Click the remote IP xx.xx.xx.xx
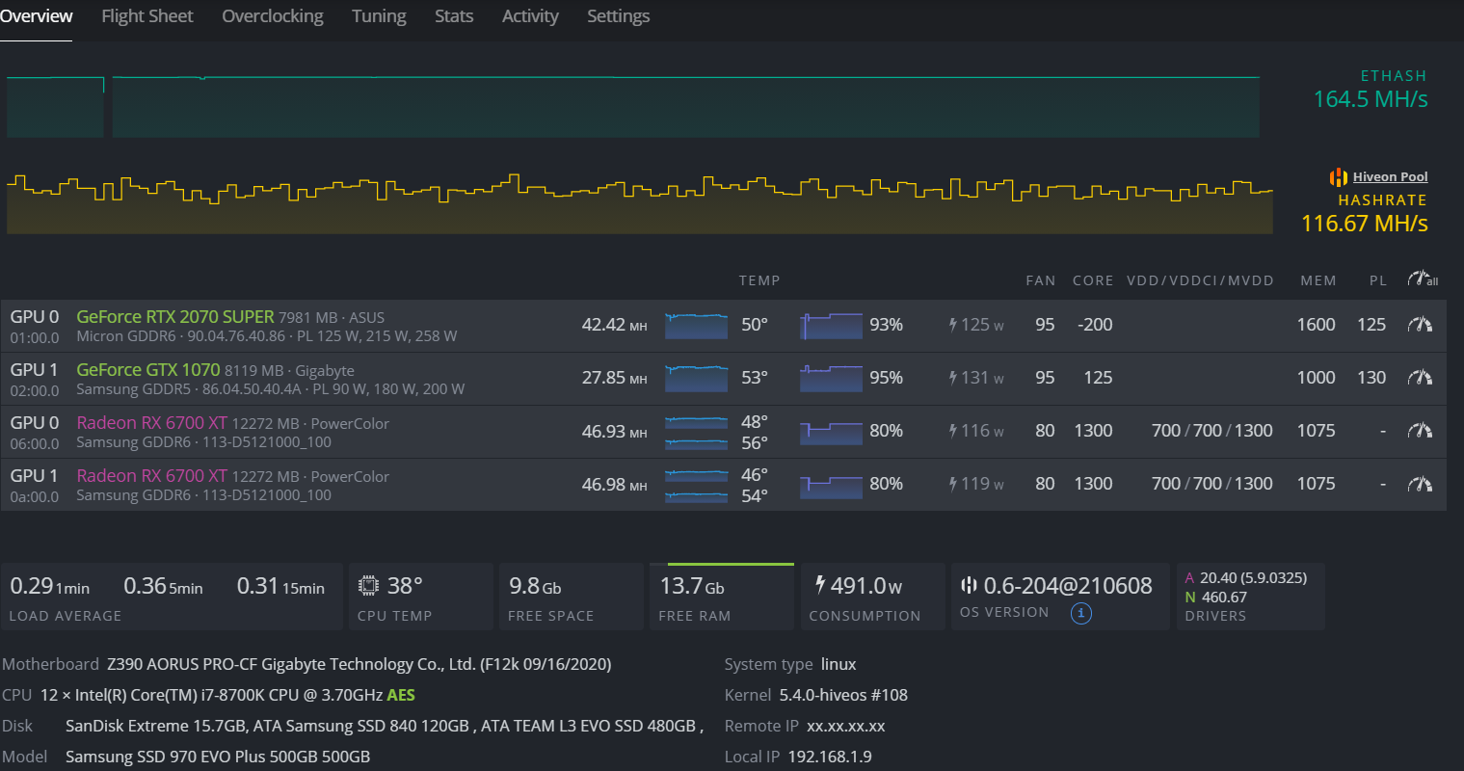Image resolution: width=1464 pixels, height=771 pixels. (846, 726)
